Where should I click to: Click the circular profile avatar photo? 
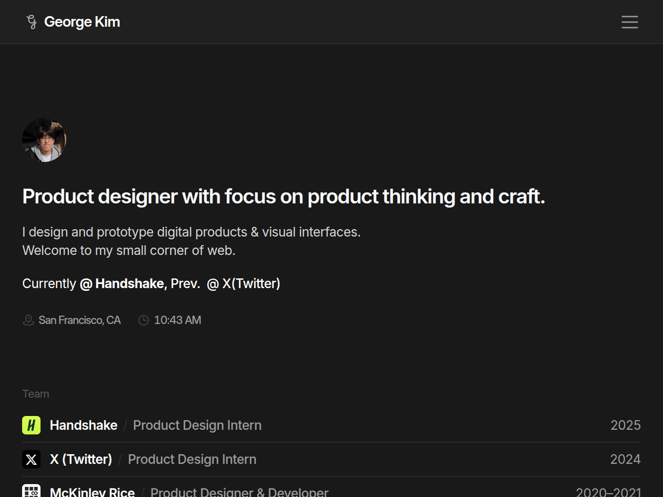tap(44, 140)
